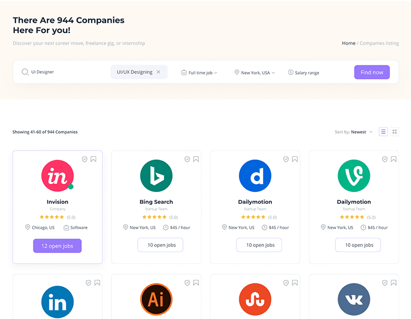Screen dimensions: 411x319
Task: View Invision's 12 open jobs
Action: pos(58,246)
